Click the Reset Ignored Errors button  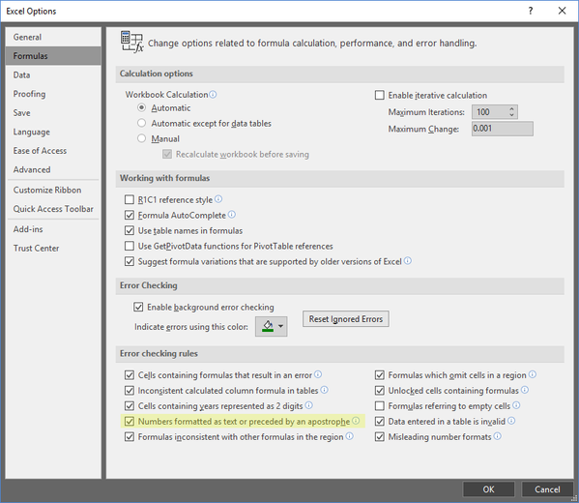click(346, 318)
